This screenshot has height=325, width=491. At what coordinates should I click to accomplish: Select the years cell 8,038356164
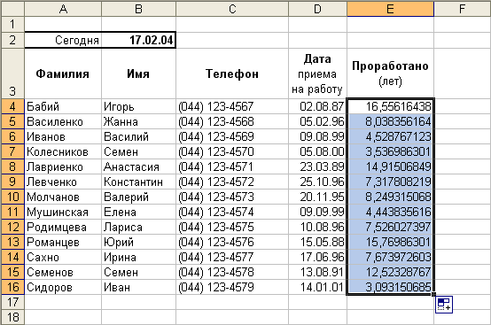coord(390,121)
